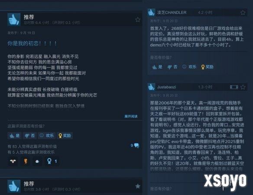Screen dimensions: 253x195
Task: Vote 是 on 凌芝CHANDLER's review
Action: pos(157,67)
